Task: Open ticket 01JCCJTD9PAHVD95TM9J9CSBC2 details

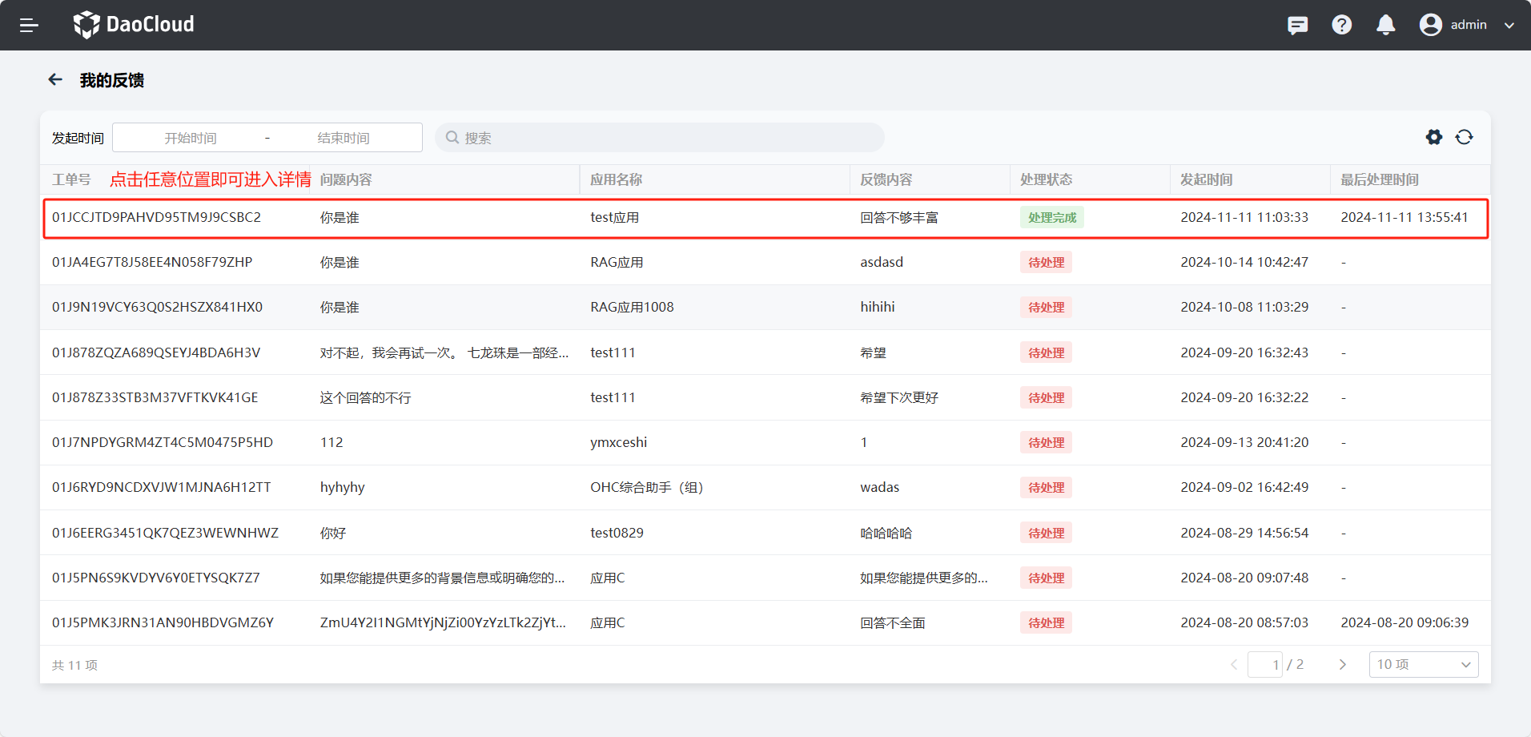Action: (x=157, y=218)
